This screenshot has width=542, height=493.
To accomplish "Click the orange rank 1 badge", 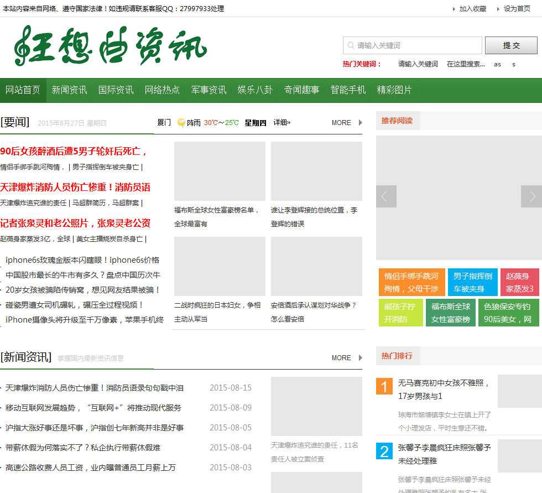I will click(384, 386).
